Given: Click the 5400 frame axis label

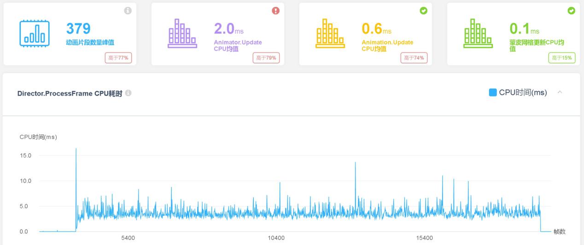Looking at the screenshot, I should (x=128, y=238).
